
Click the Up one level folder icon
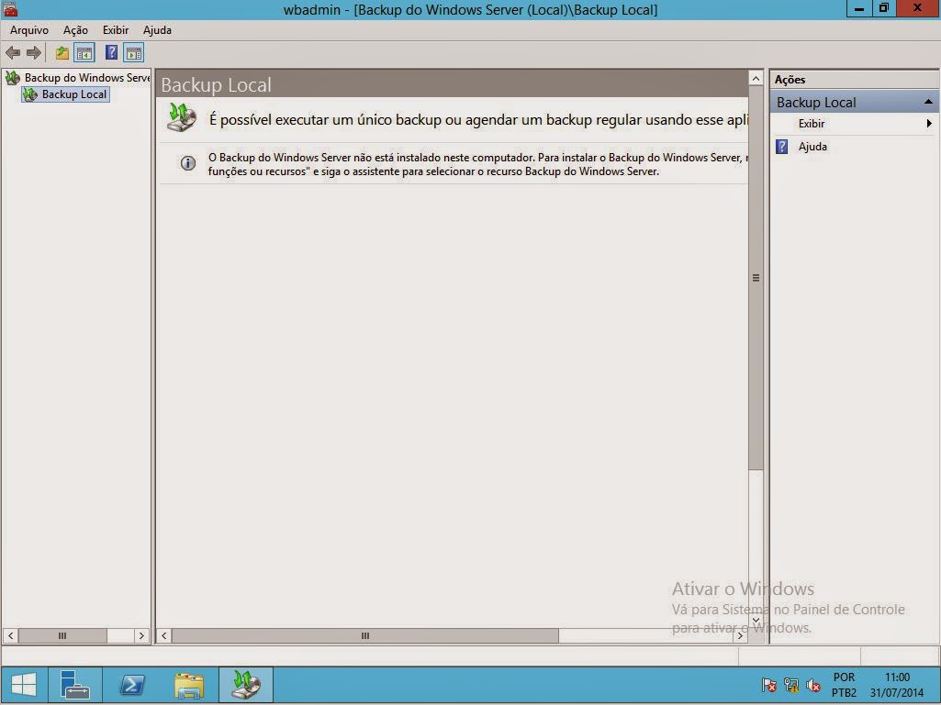point(62,53)
